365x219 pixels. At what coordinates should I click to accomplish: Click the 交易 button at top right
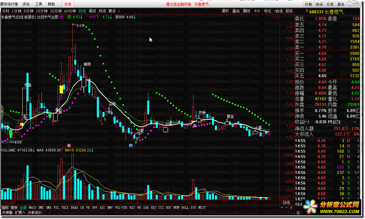pyautogui.click(x=330, y=4)
